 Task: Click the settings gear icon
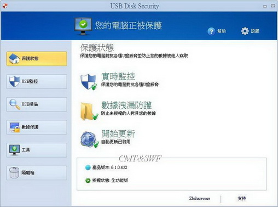click(245, 31)
